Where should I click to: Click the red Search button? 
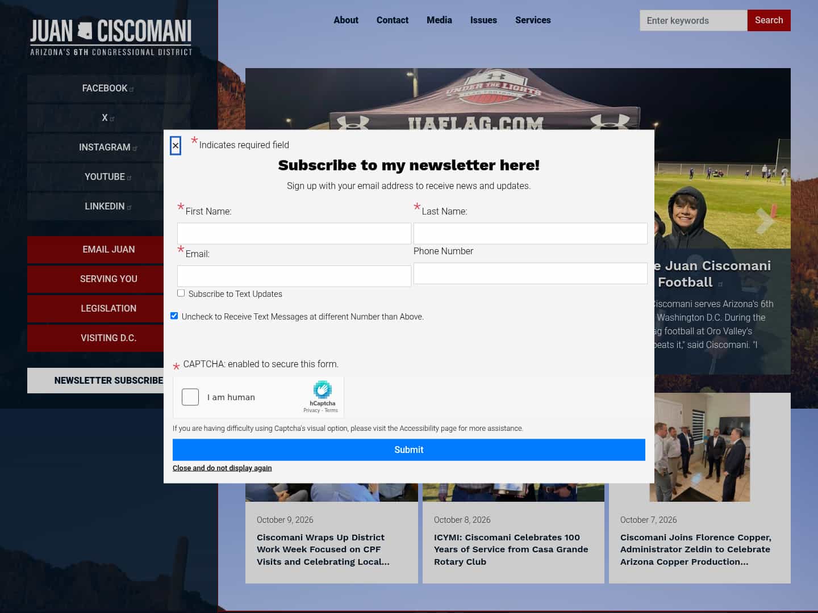[769, 20]
